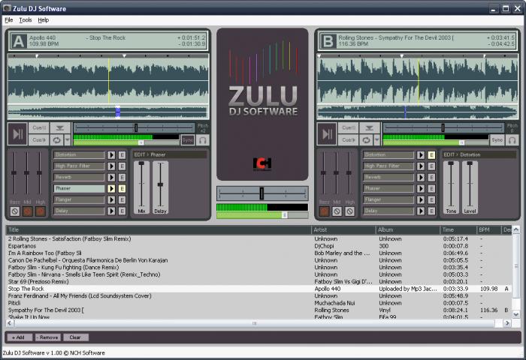Edit the Delay effect on Deck B
The width and height of the screenshot is (526, 360).
pyautogui.click(x=431, y=211)
